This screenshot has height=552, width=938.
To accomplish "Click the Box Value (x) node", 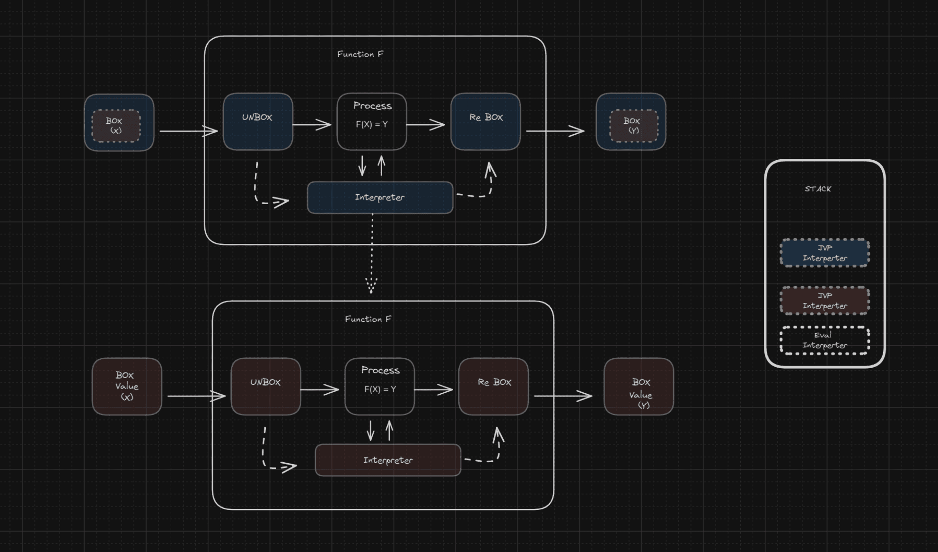I will tap(127, 387).
